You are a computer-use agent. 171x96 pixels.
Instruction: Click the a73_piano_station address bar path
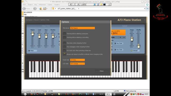tap(67, 9)
